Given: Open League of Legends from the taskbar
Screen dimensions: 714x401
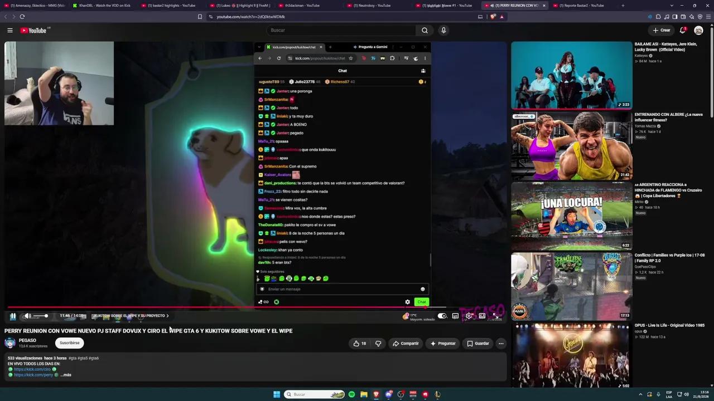Looking at the screenshot, I should coord(437,394).
